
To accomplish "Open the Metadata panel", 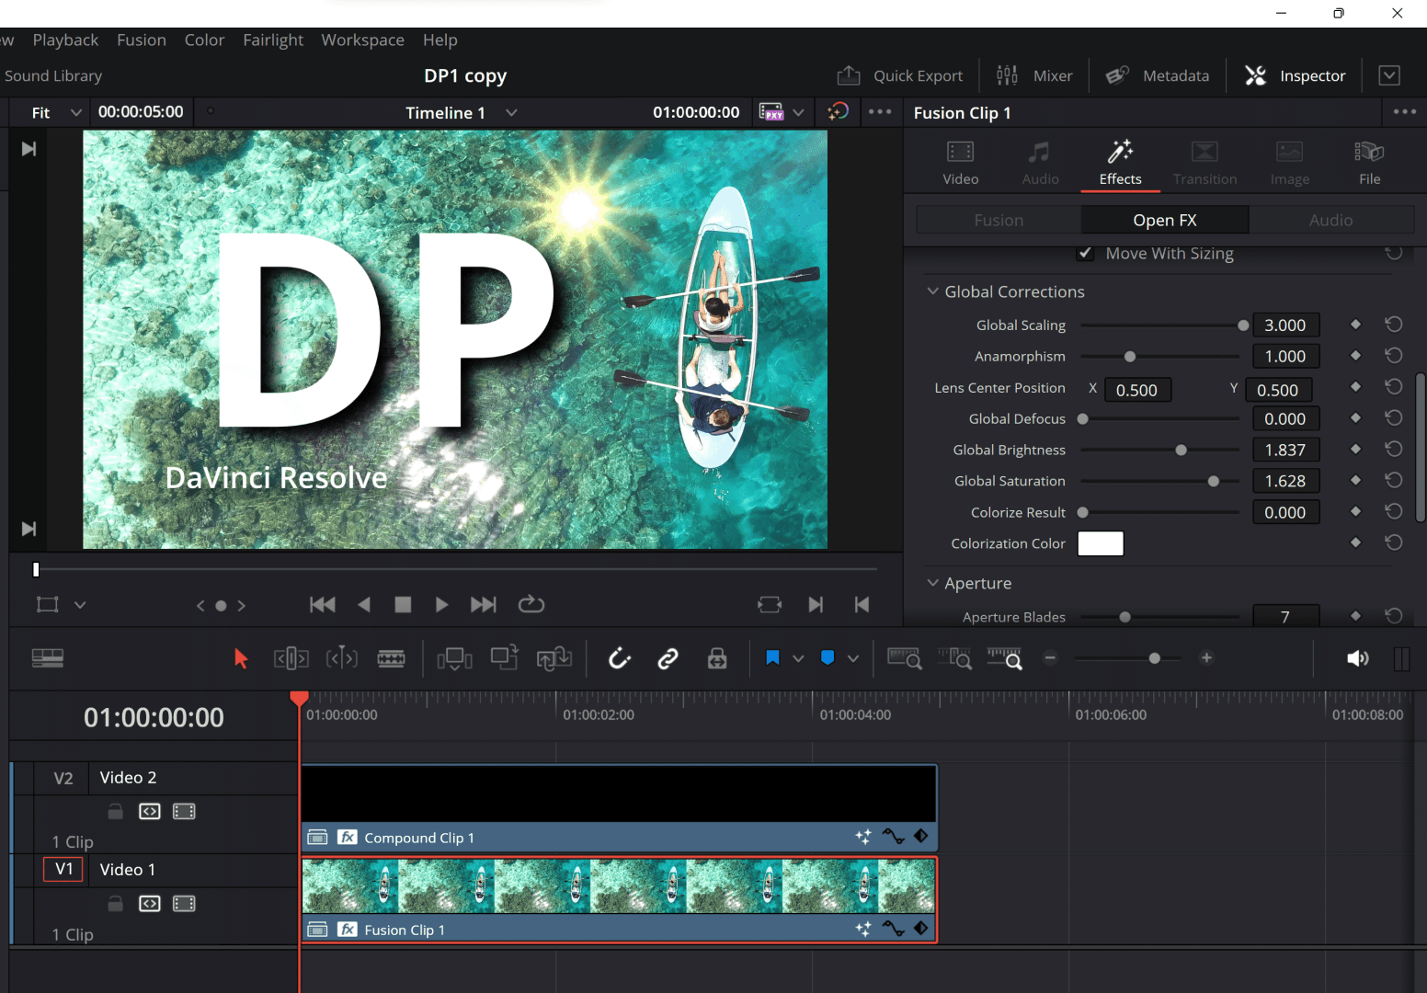I will point(1157,75).
